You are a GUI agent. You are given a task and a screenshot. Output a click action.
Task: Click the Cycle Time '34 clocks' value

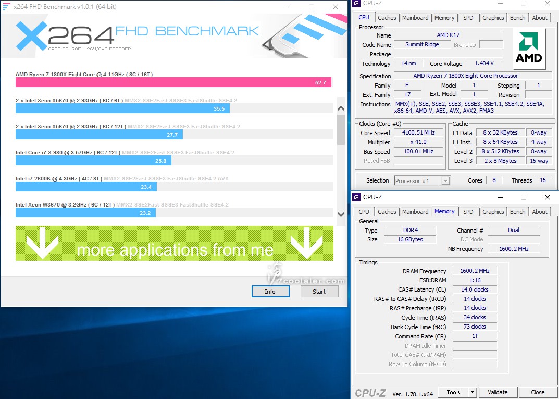pos(475,317)
